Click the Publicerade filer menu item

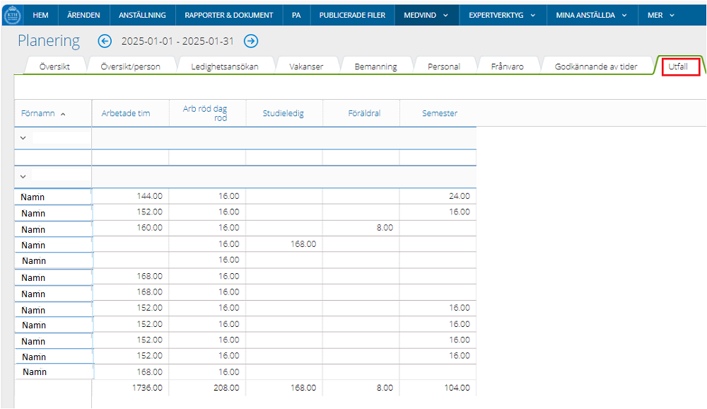(352, 15)
